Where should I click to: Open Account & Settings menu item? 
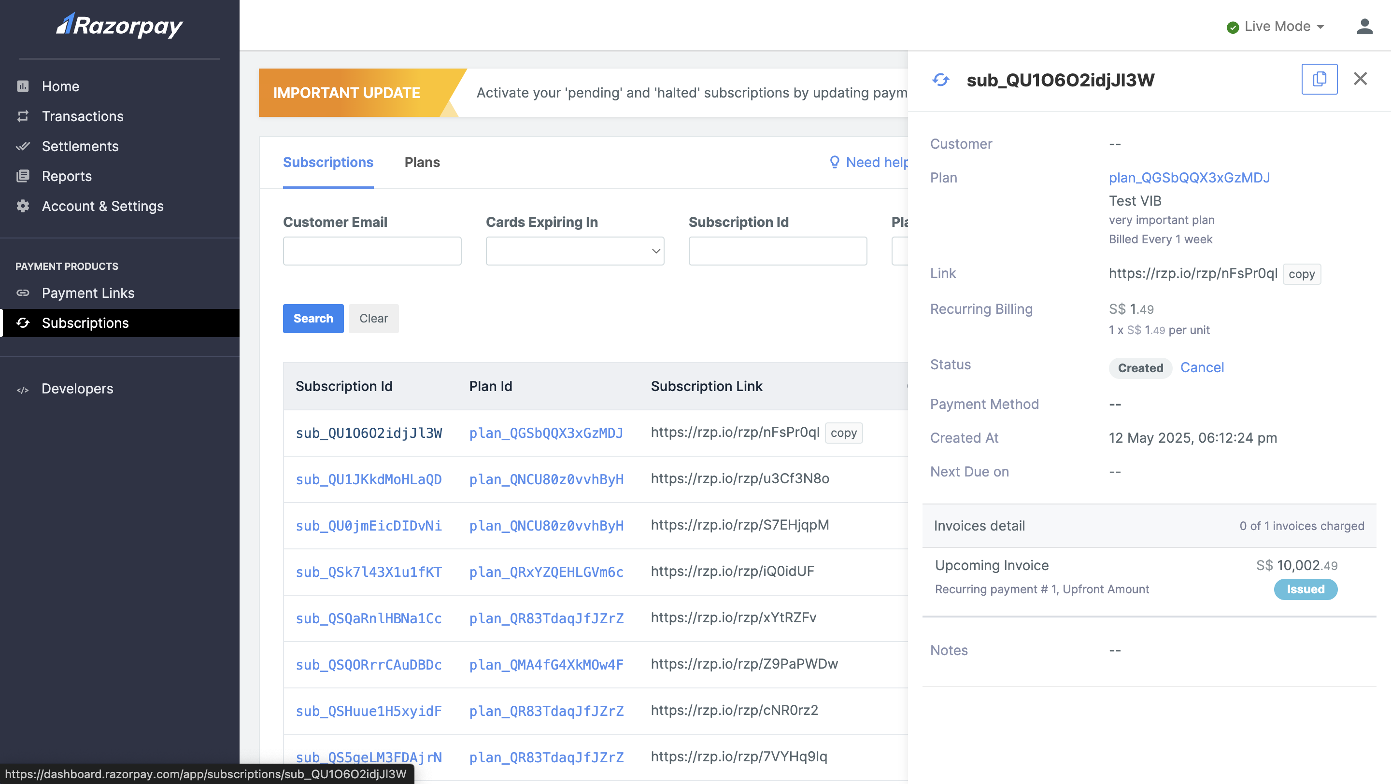pos(102,206)
